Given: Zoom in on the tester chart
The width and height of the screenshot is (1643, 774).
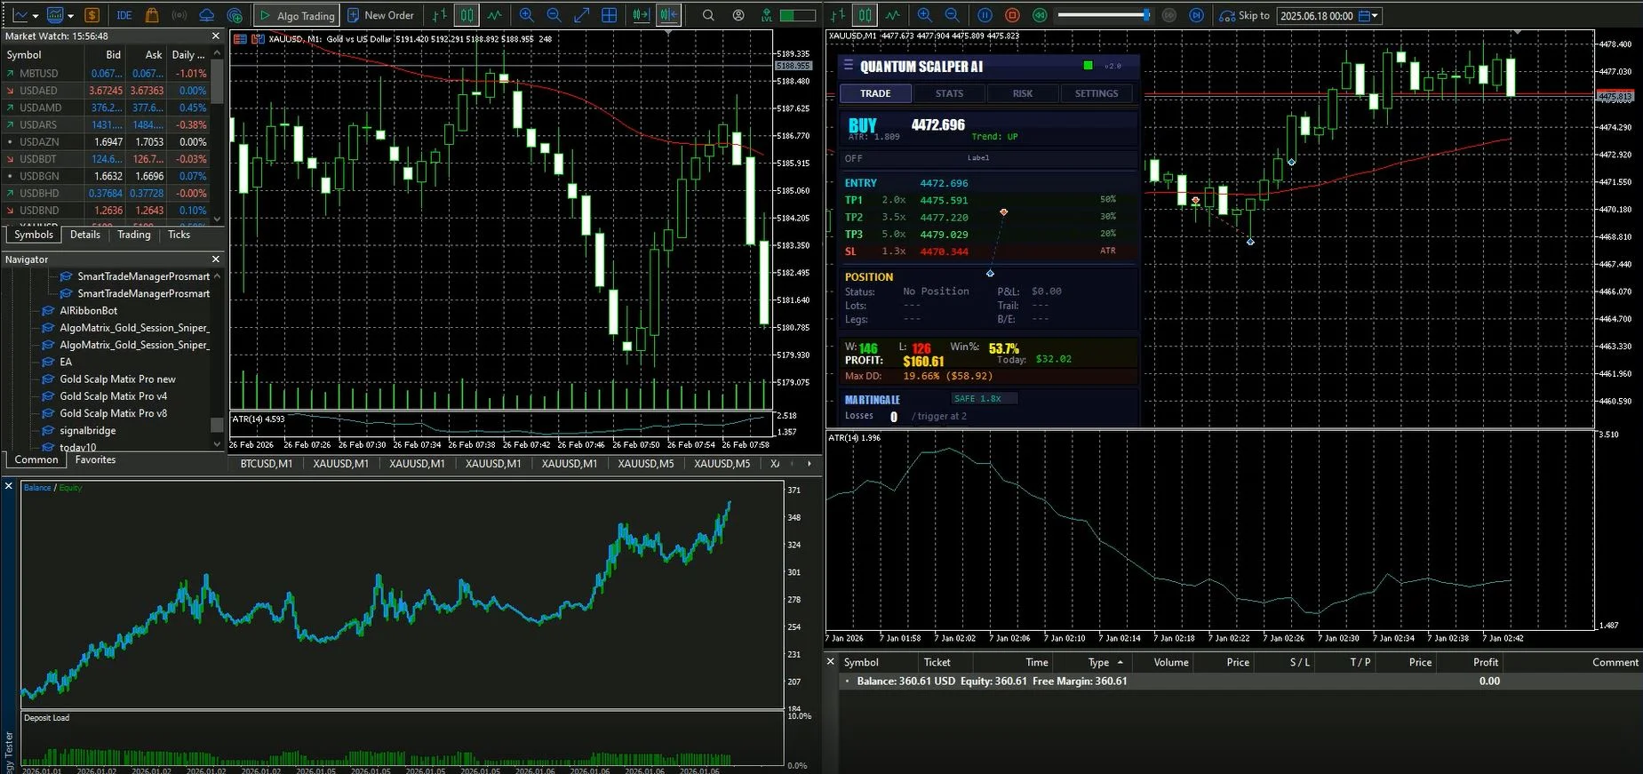Looking at the screenshot, I should 924,15.
